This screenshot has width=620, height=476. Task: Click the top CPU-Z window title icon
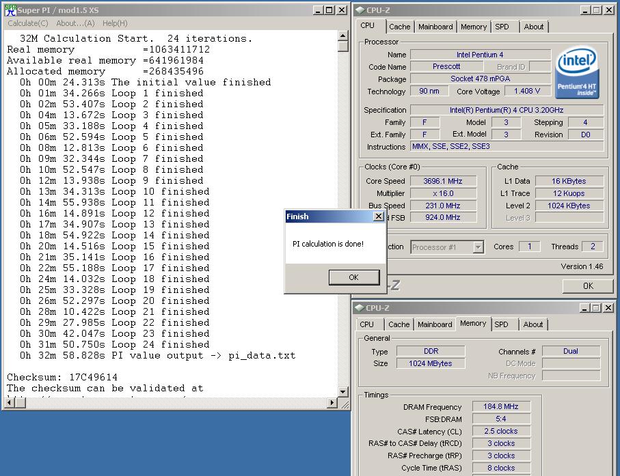360,10
